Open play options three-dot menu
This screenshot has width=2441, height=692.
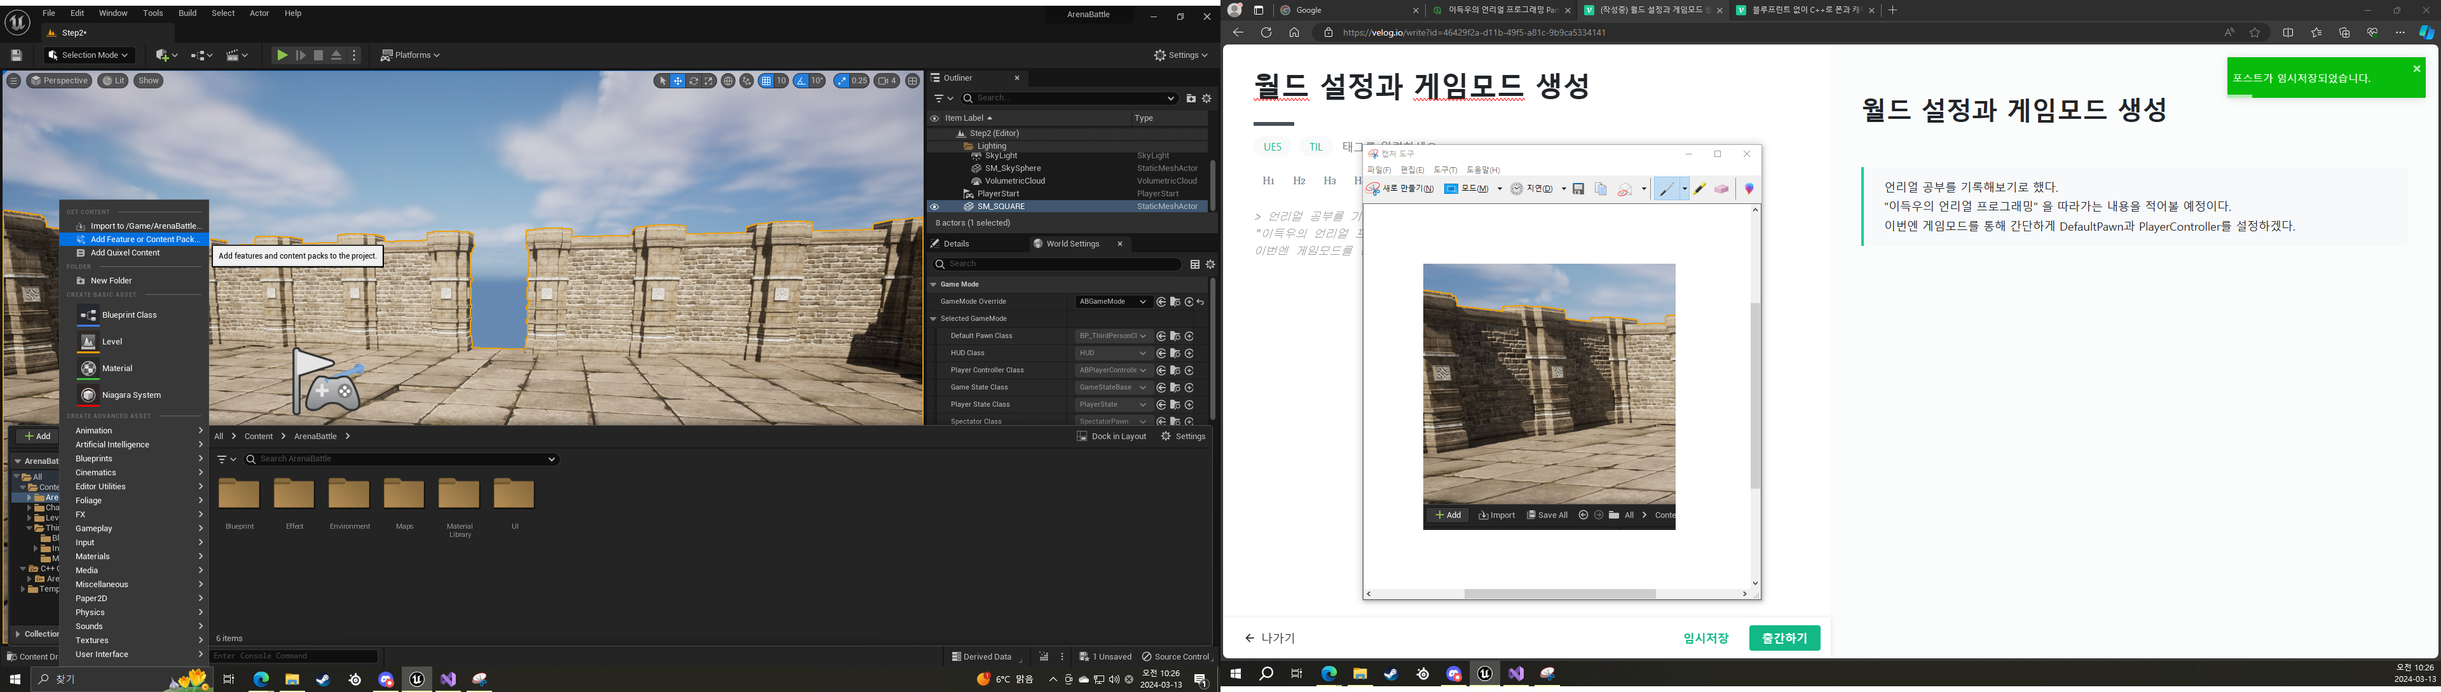(x=355, y=56)
